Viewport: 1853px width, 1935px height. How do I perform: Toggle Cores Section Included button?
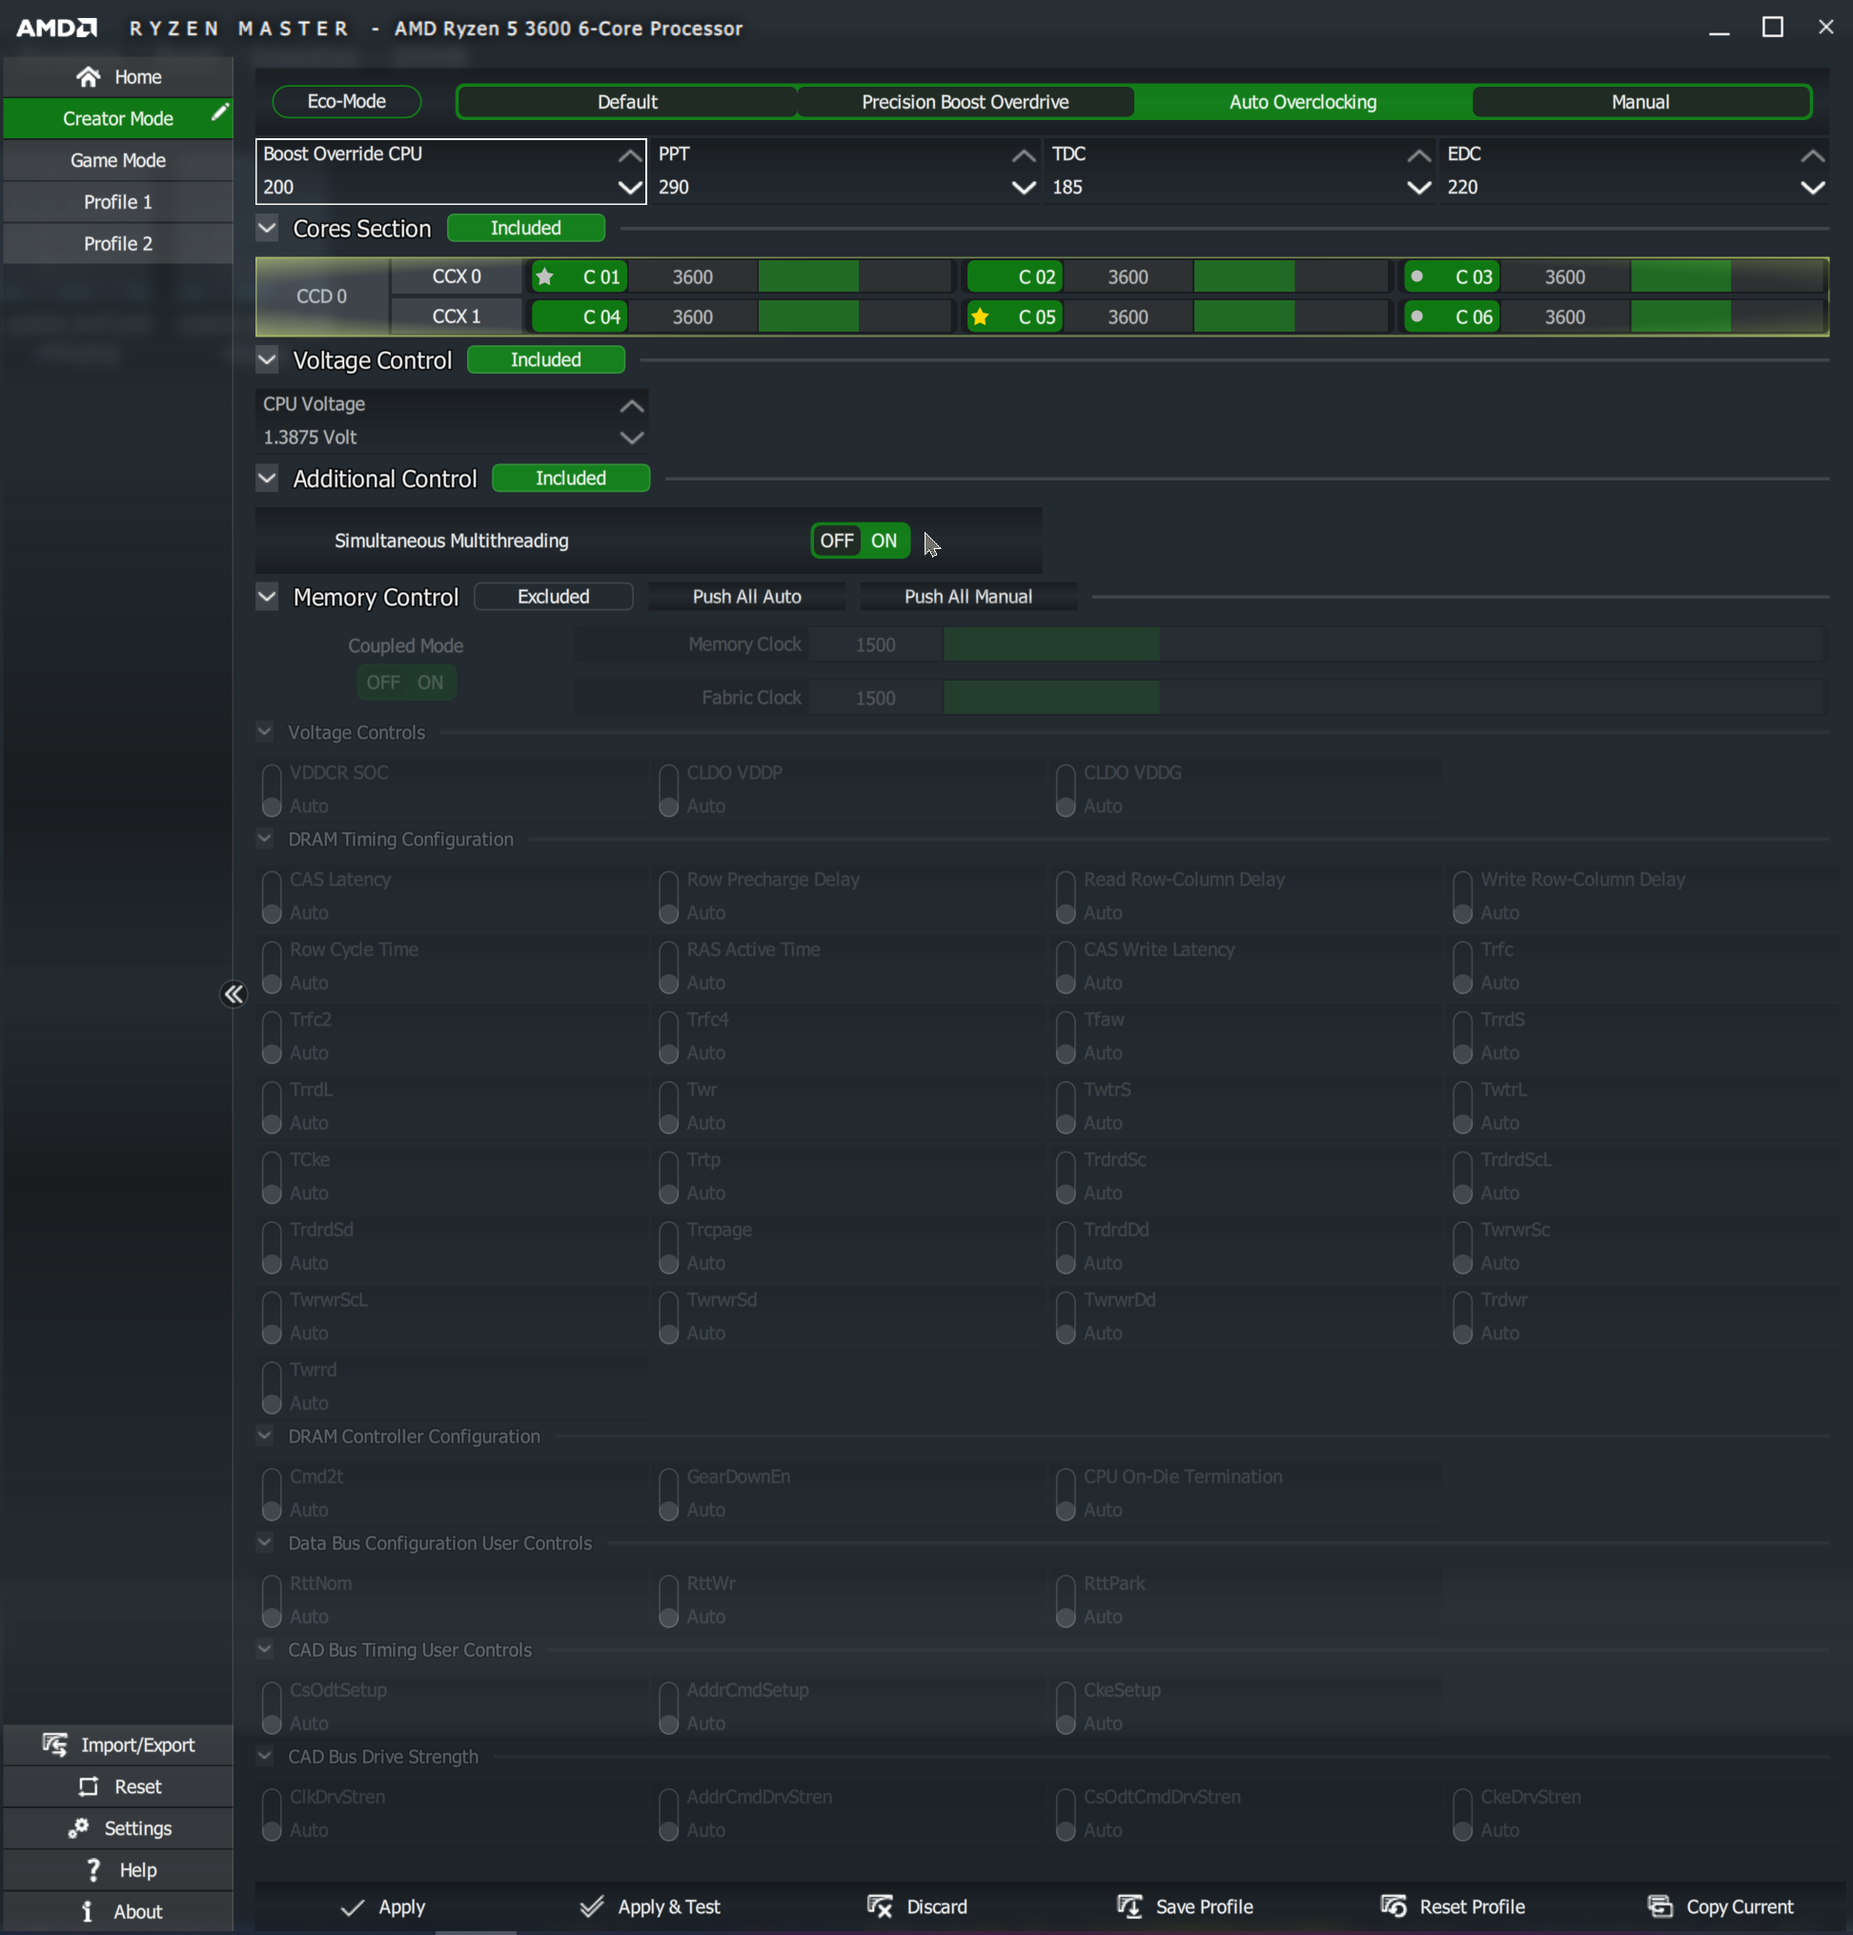click(x=525, y=228)
